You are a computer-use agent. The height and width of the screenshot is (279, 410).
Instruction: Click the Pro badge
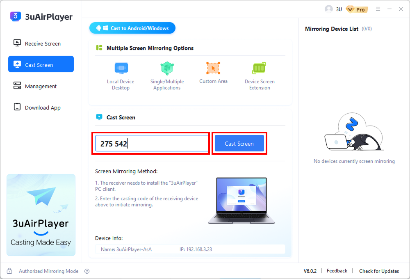coord(356,9)
